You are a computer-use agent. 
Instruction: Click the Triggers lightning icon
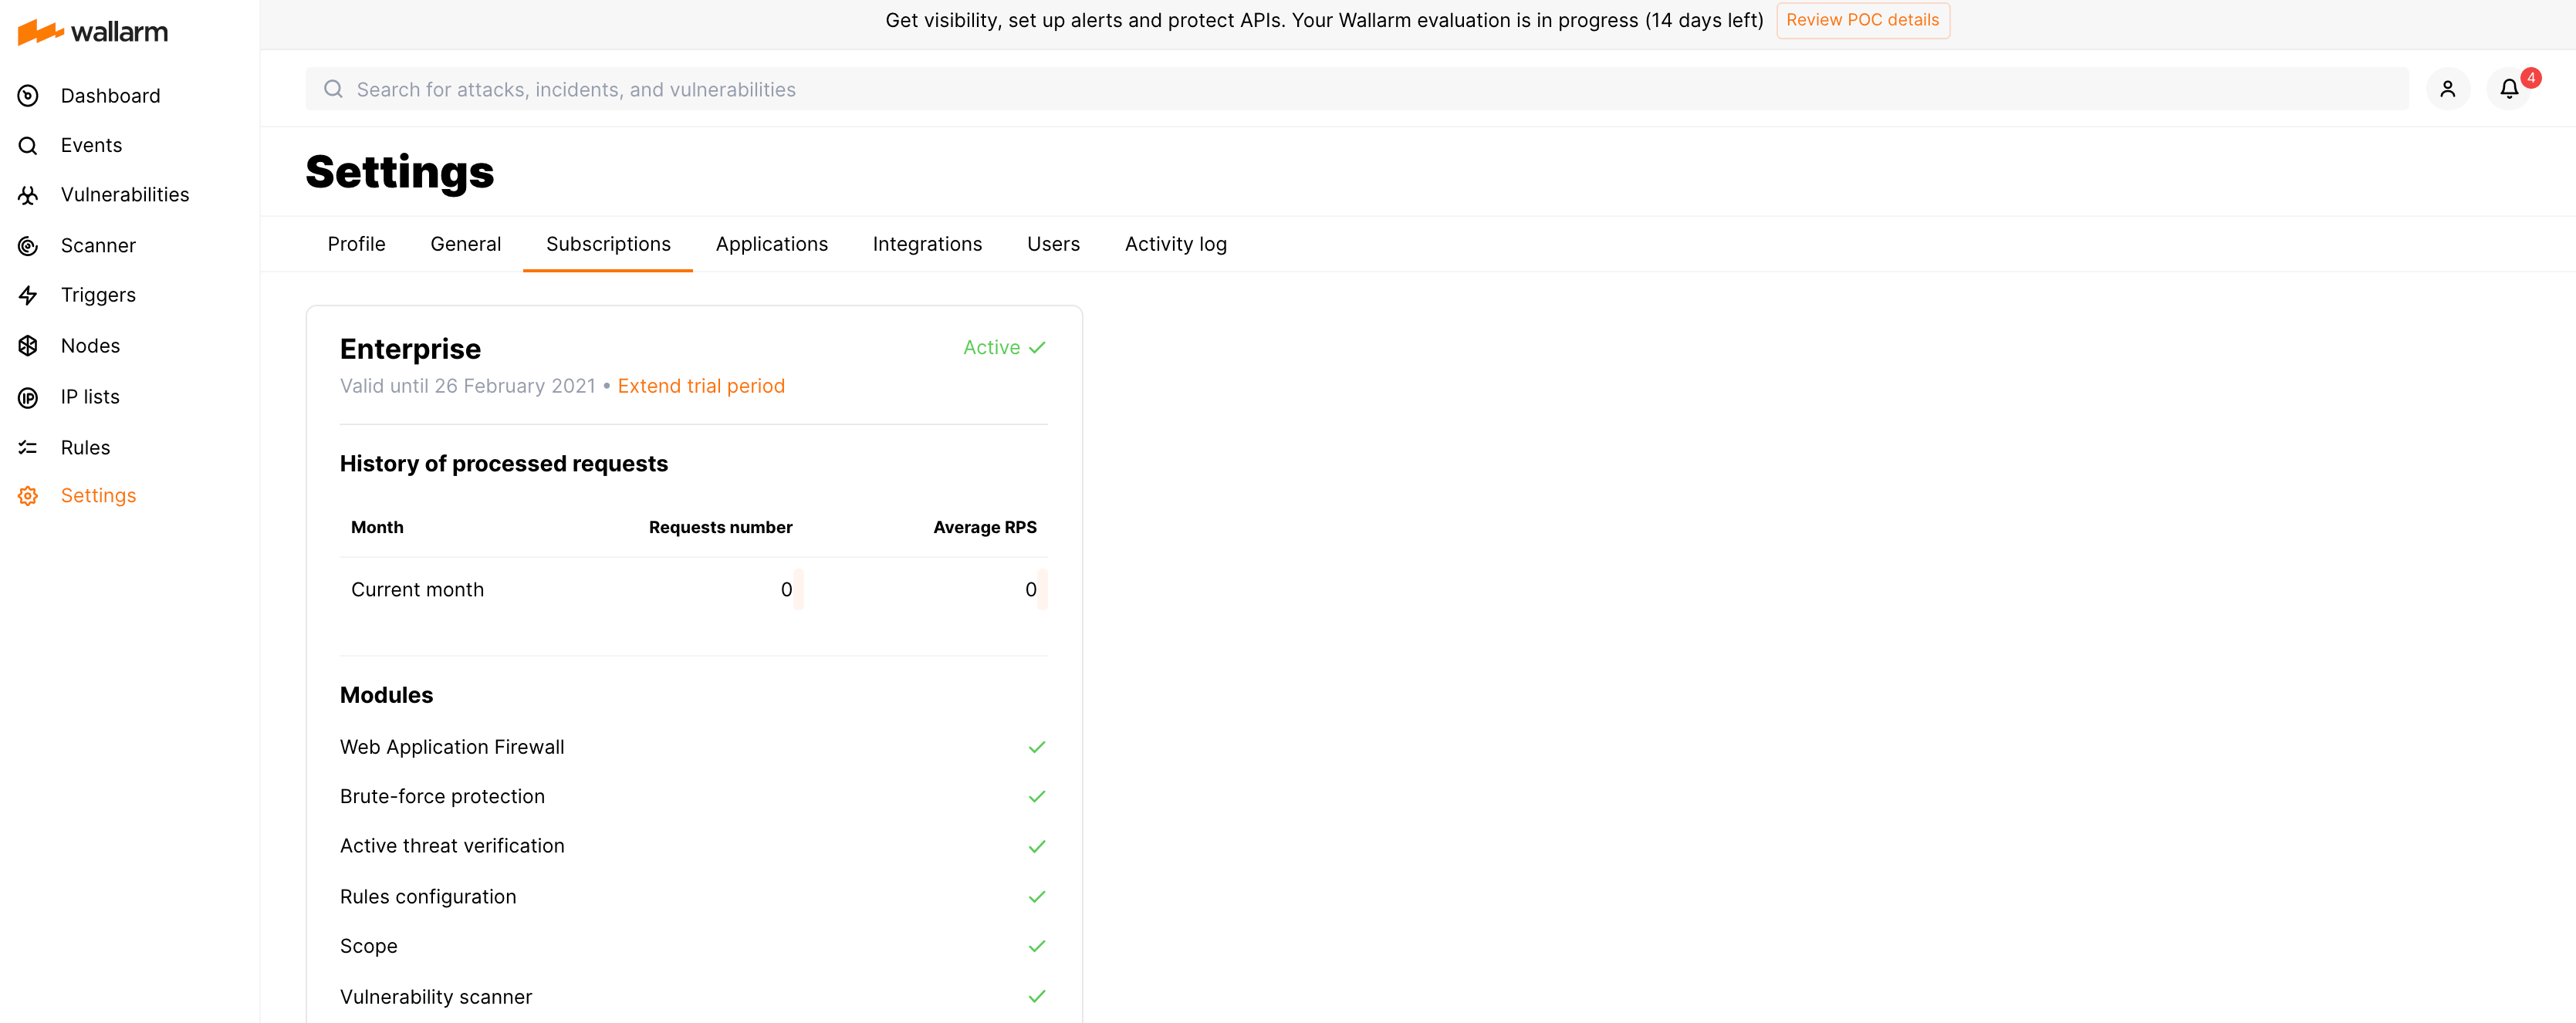click(28, 295)
